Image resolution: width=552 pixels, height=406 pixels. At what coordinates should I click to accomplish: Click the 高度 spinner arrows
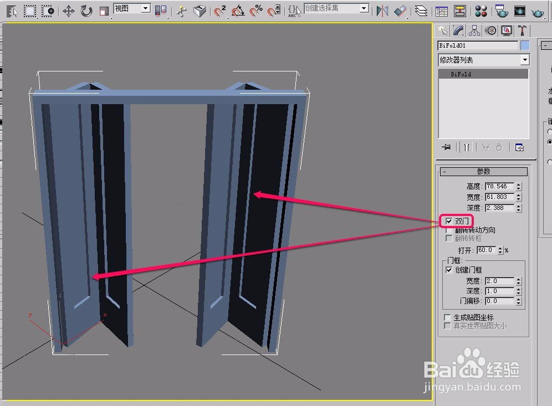click(519, 187)
